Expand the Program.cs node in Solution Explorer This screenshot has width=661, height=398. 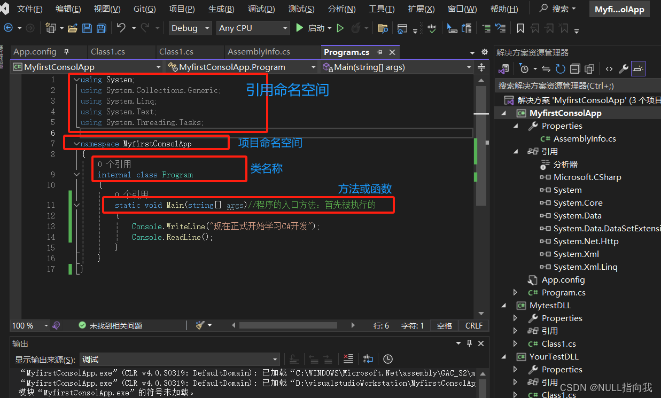[515, 293]
